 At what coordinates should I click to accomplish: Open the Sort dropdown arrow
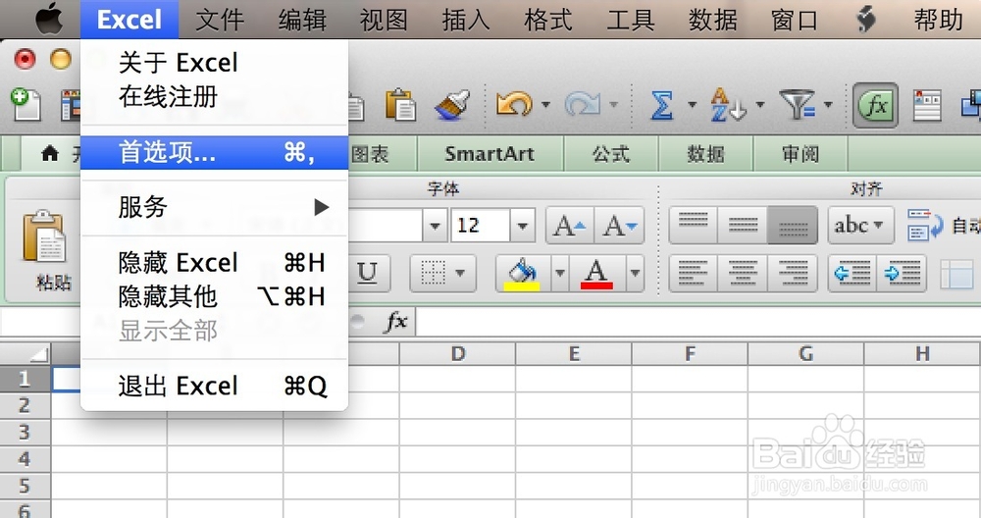[x=760, y=104]
